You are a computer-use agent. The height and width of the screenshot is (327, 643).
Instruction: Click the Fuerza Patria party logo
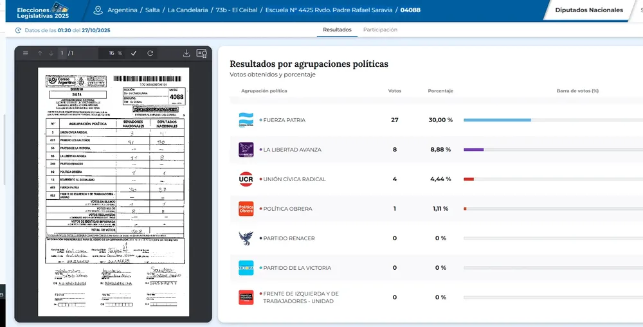(x=246, y=120)
